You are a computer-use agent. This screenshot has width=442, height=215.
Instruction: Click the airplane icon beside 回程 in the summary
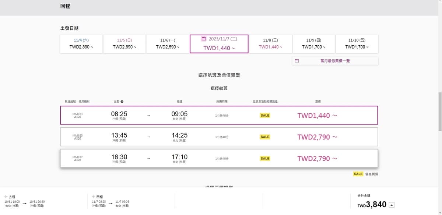click(x=94, y=197)
